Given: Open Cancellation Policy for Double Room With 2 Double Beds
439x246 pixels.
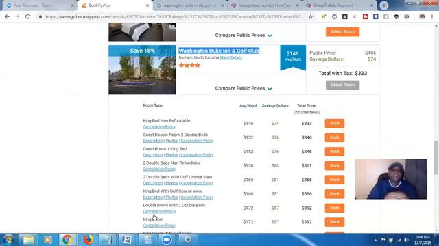Looking at the screenshot, I should pyautogui.click(x=159, y=211).
